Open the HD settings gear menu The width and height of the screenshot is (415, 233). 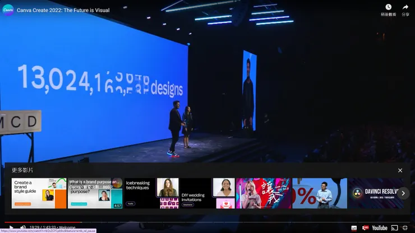click(365, 228)
